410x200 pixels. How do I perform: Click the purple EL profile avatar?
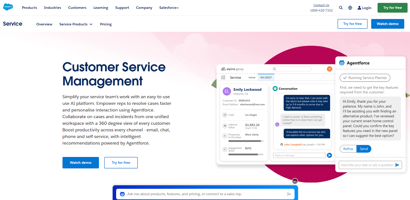(x=227, y=91)
